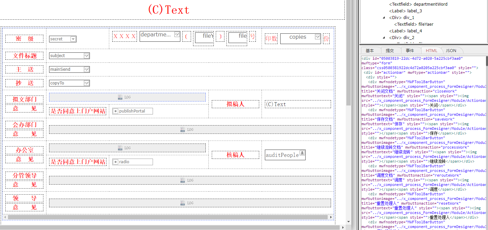488x230 pixels.
Task: Switch to the 基本 tab
Action: (370, 50)
